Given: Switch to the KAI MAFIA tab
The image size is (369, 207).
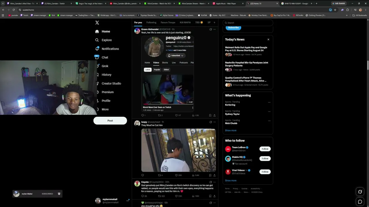Looking at the screenshot, I should tap(185, 22).
